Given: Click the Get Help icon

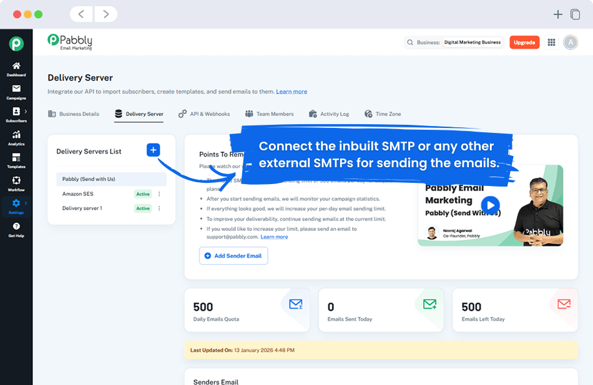Looking at the screenshot, I should [x=16, y=228].
